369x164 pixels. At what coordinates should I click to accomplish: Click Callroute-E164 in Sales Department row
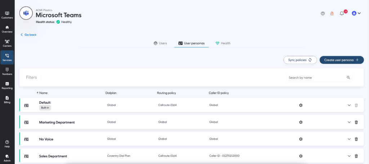pos(167,156)
